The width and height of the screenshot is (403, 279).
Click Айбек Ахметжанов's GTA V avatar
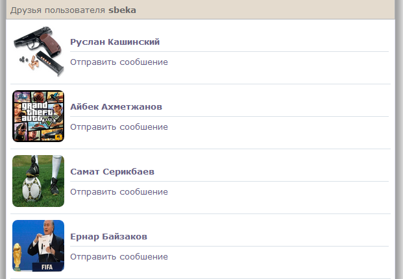(x=38, y=116)
